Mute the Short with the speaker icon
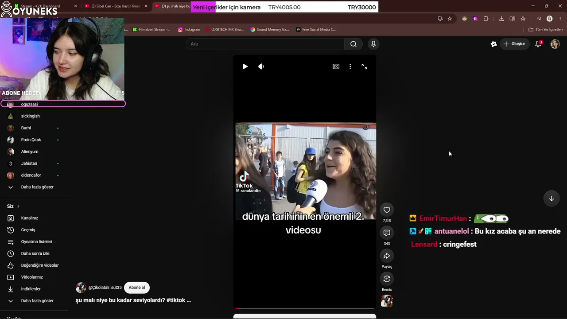The image size is (567, 319). [261, 66]
